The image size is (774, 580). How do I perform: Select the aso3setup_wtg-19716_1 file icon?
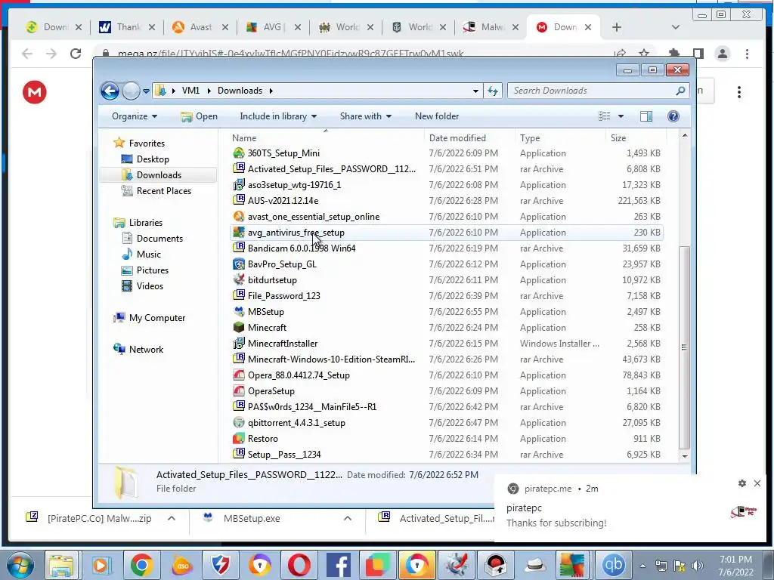point(239,184)
